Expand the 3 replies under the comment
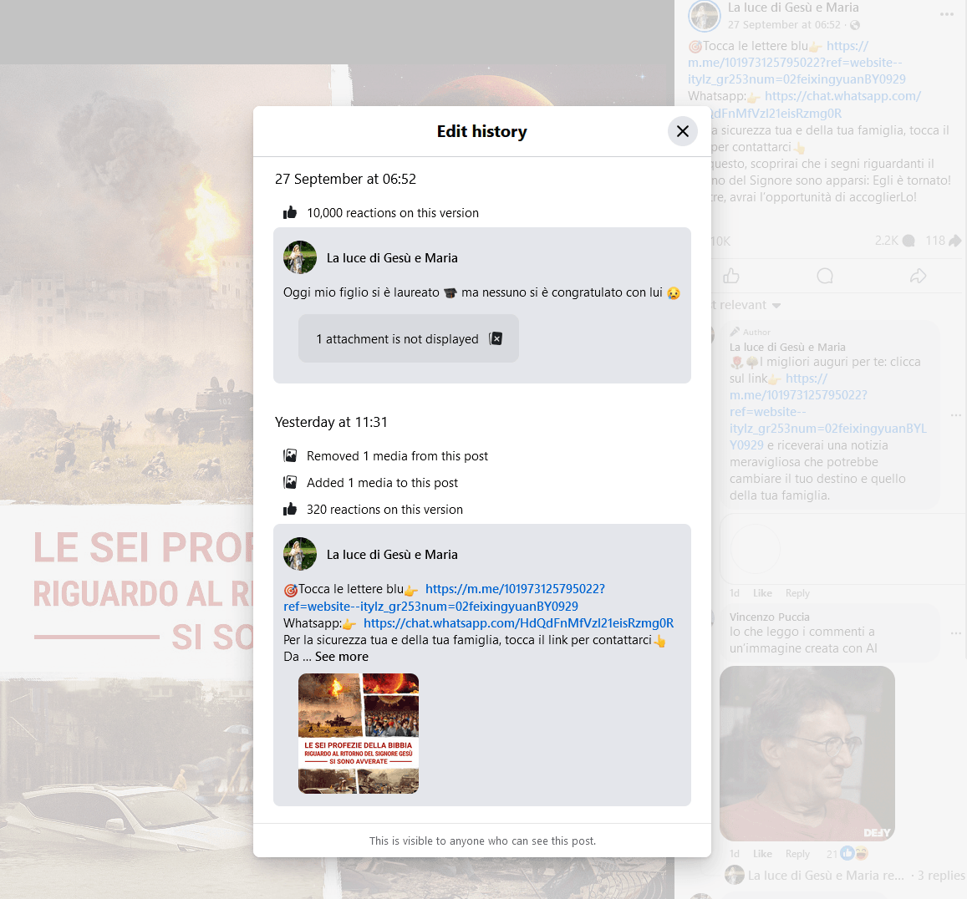The height and width of the screenshot is (899, 967). coord(845,876)
